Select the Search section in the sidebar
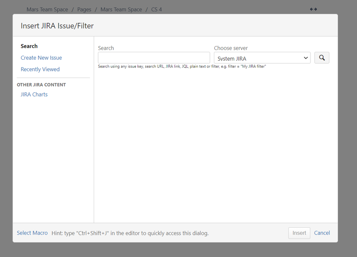Screen dimensions: 357x257 [x=29, y=46]
